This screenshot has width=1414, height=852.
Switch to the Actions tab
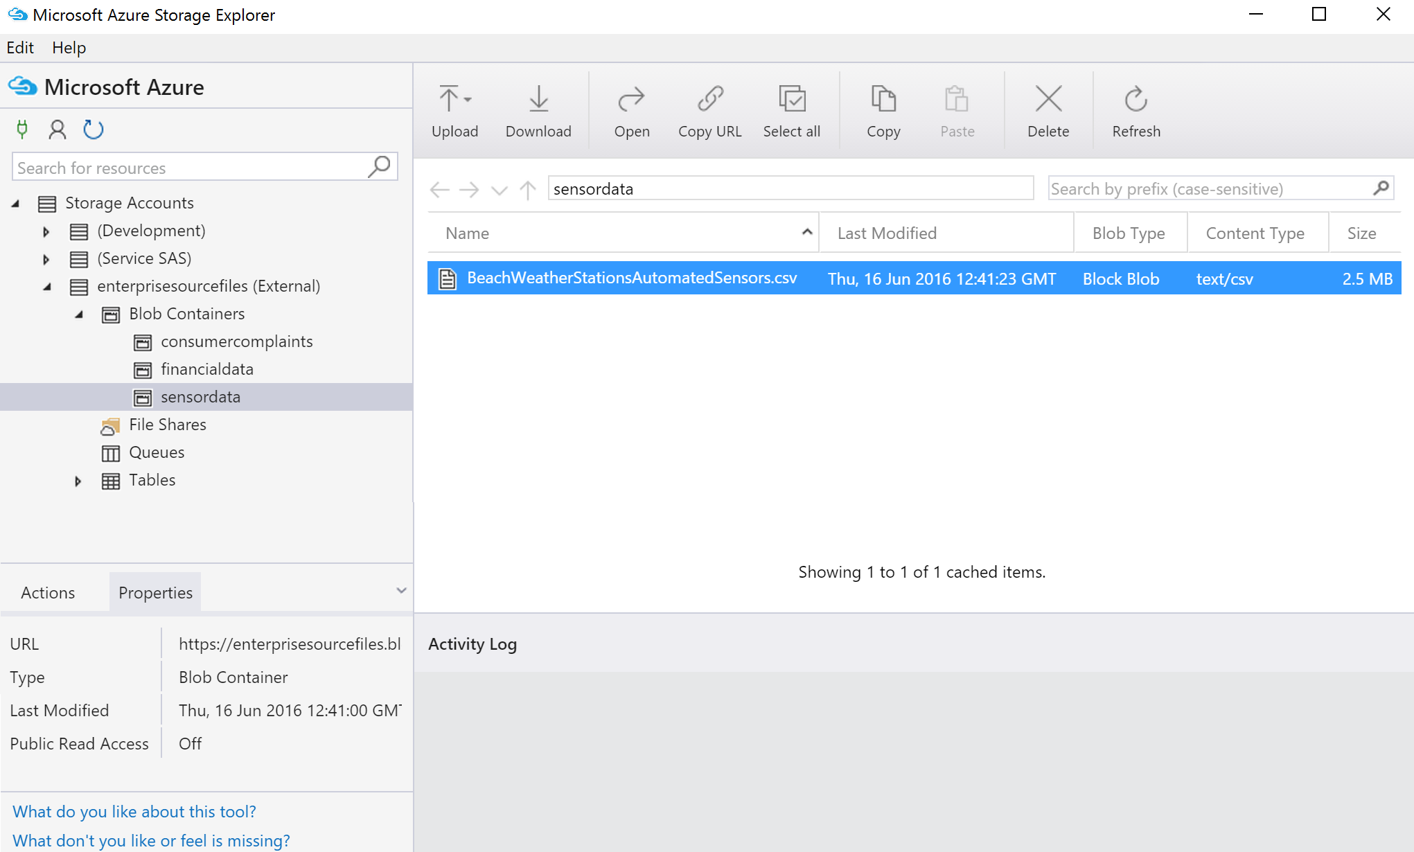pyautogui.click(x=47, y=592)
